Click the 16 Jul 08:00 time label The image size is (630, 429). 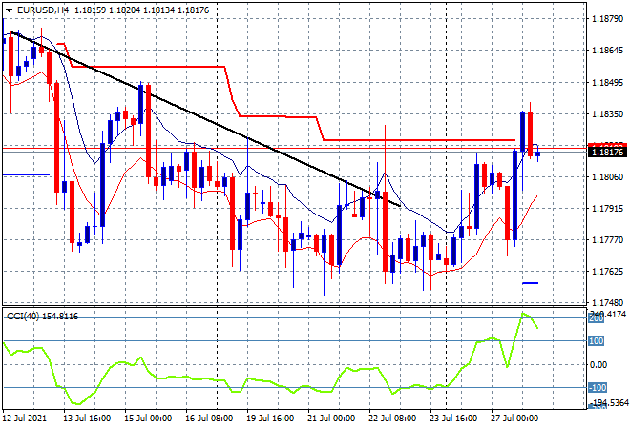pos(209,419)
